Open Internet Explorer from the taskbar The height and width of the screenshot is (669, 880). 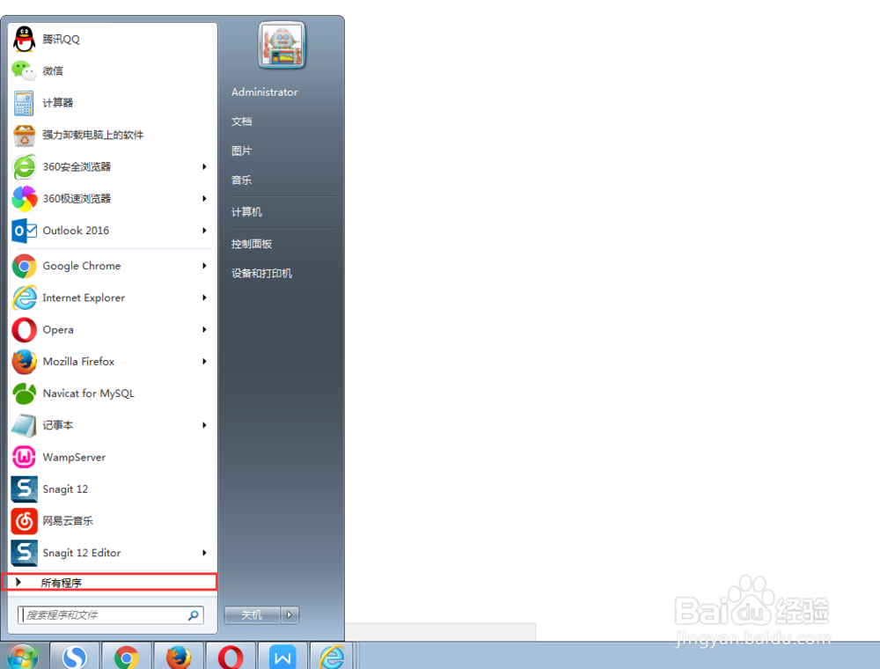[x=332, y=657]
